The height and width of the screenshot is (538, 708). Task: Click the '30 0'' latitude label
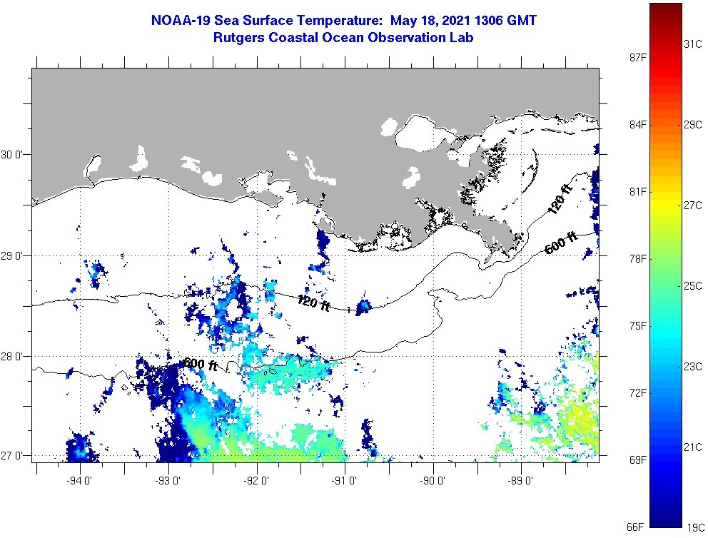point(11,155)
